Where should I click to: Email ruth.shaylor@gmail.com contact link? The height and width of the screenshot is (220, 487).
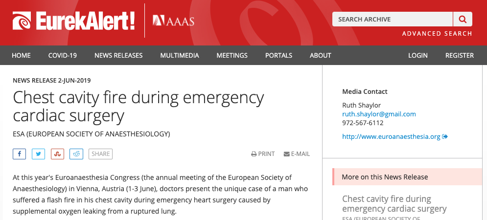tap(379, 114)
